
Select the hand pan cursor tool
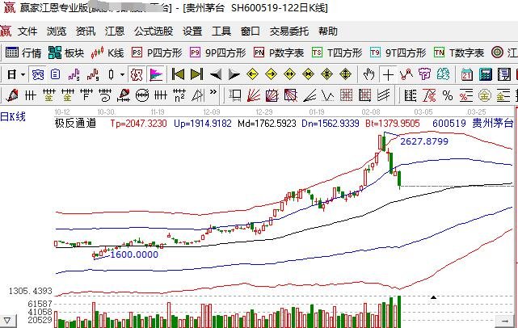click(368, 74)
